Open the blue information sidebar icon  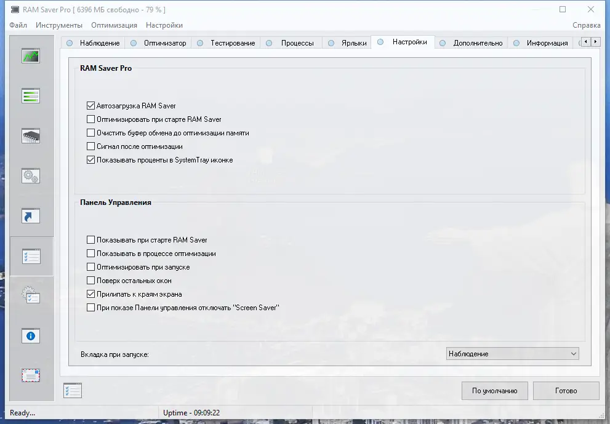(x=31, y=336)
